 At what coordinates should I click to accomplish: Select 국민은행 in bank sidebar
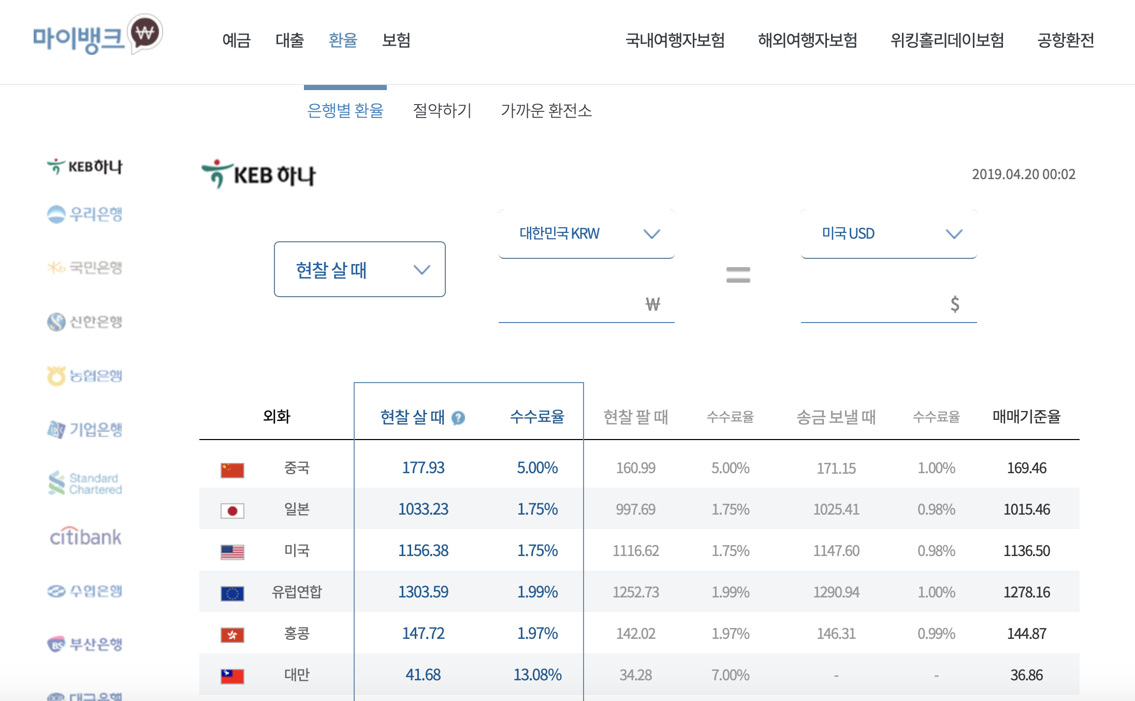(84, 268)
